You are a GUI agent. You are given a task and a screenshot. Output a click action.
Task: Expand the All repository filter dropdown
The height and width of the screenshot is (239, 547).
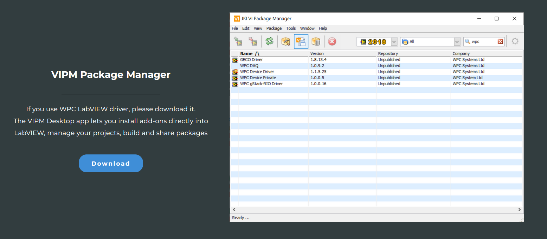pyautogui.click(x=457, y=41)
